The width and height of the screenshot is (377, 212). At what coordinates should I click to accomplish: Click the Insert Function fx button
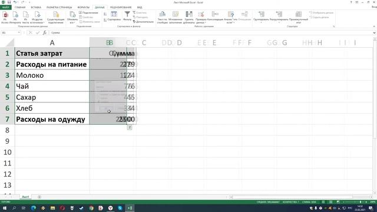click(x=45, y=32)
